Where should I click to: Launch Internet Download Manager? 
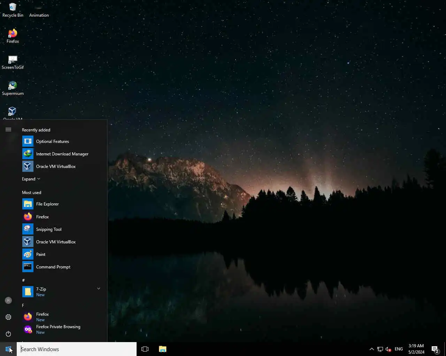[62, 154]
